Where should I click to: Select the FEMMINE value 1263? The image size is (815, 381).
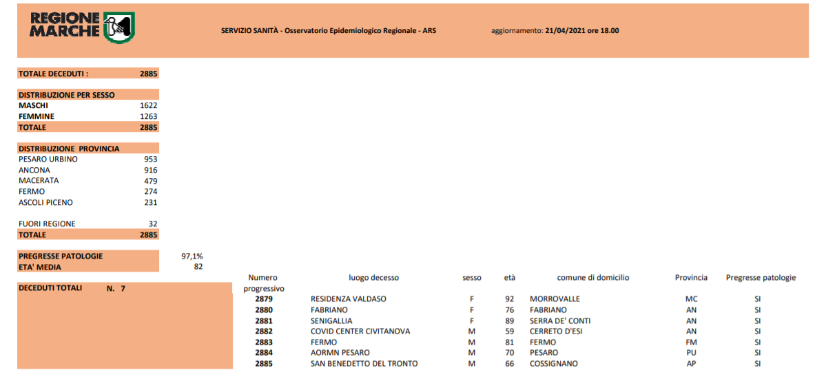tap(149, 116)
